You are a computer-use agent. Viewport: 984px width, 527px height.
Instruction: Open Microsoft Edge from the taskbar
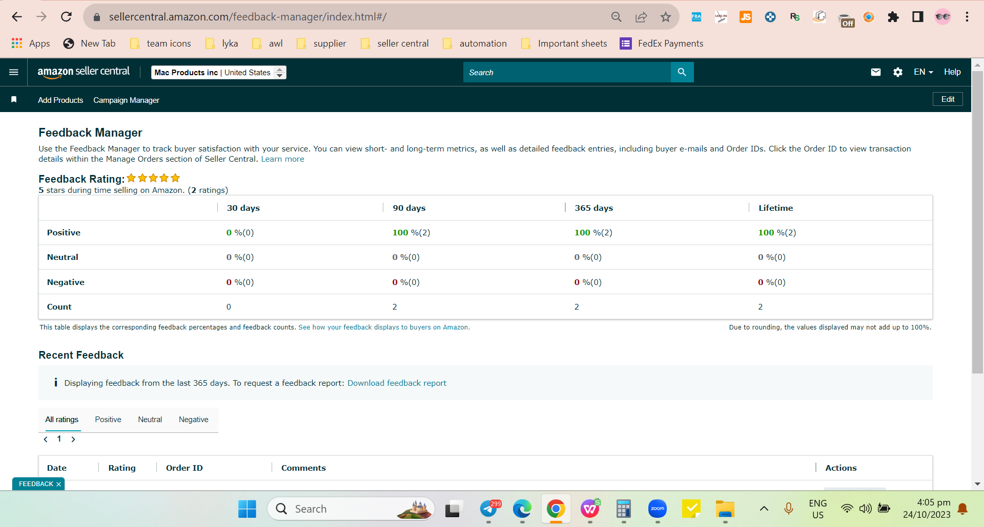tap(522, 509)
